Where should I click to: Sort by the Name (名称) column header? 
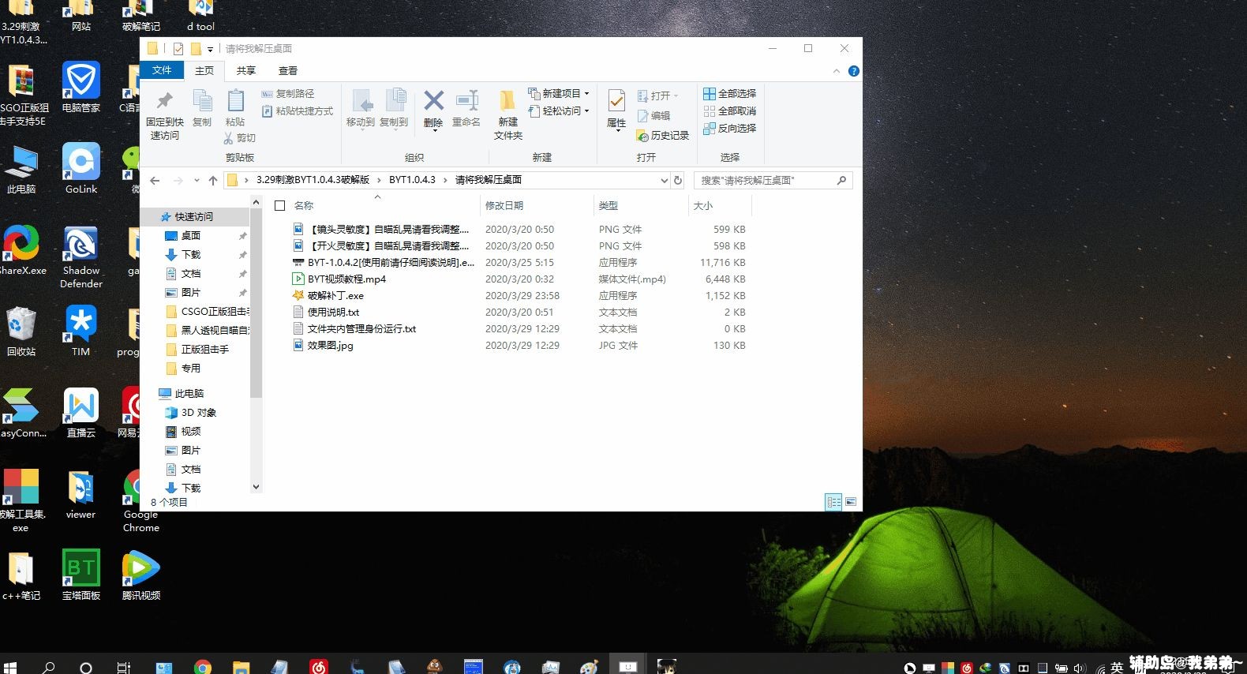coord(304,206)
